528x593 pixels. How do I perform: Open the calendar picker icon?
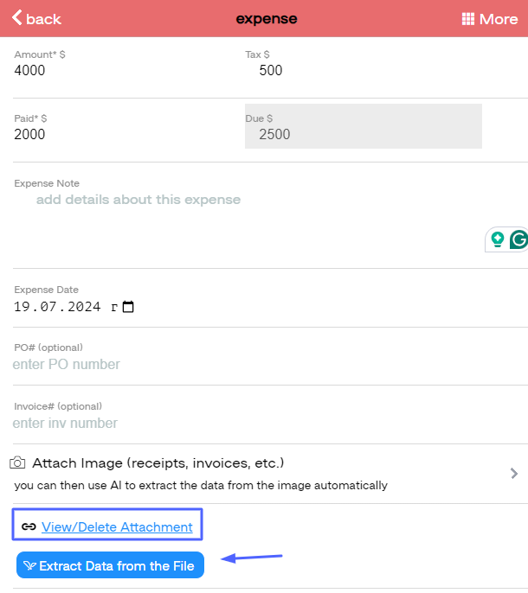[x=128, y=307]
